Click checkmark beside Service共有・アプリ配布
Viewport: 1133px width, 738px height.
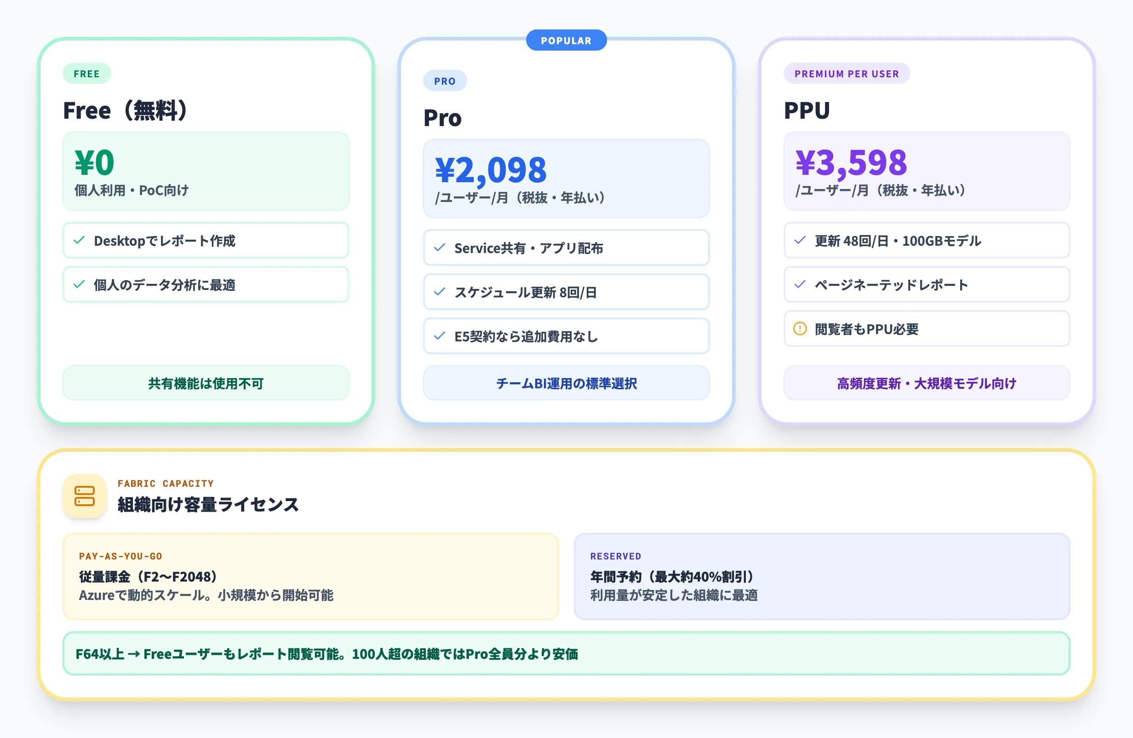(x=440, y=248)
